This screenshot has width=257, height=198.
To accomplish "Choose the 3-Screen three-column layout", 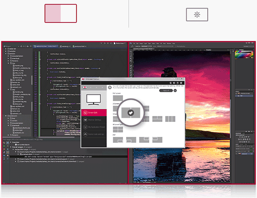I will (170, 119).
